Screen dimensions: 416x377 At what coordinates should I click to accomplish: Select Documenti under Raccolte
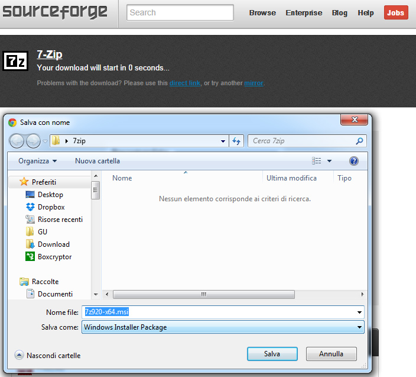pos(55,294)
